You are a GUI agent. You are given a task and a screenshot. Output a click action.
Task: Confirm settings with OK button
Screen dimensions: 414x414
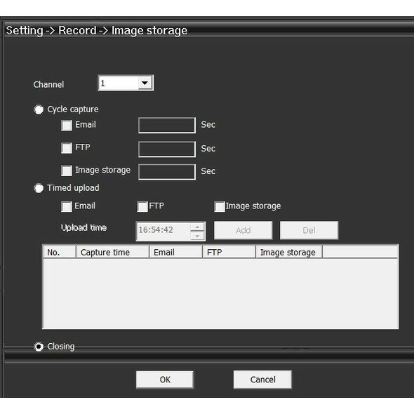(x=165, y=380)
